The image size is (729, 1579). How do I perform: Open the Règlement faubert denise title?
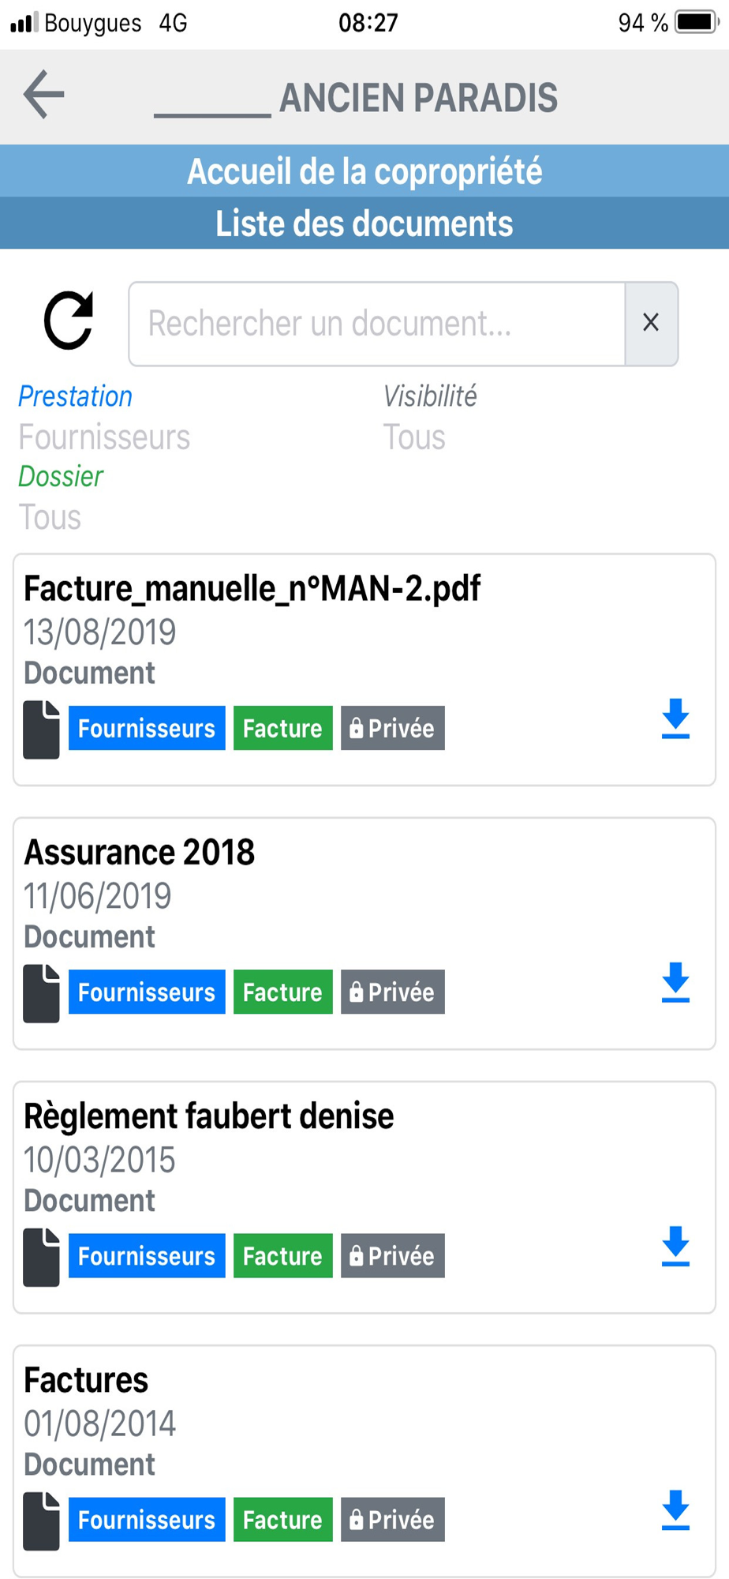tap(209, 1116)
